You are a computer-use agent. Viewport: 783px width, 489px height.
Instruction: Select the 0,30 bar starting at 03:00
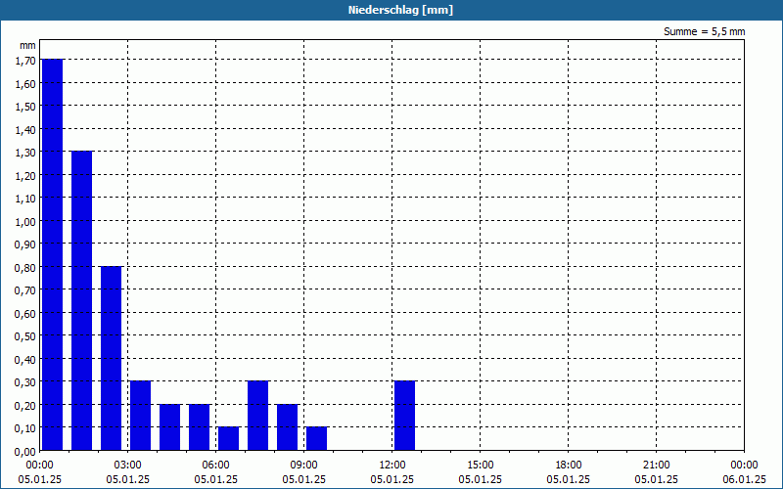[x=140, y=416]
